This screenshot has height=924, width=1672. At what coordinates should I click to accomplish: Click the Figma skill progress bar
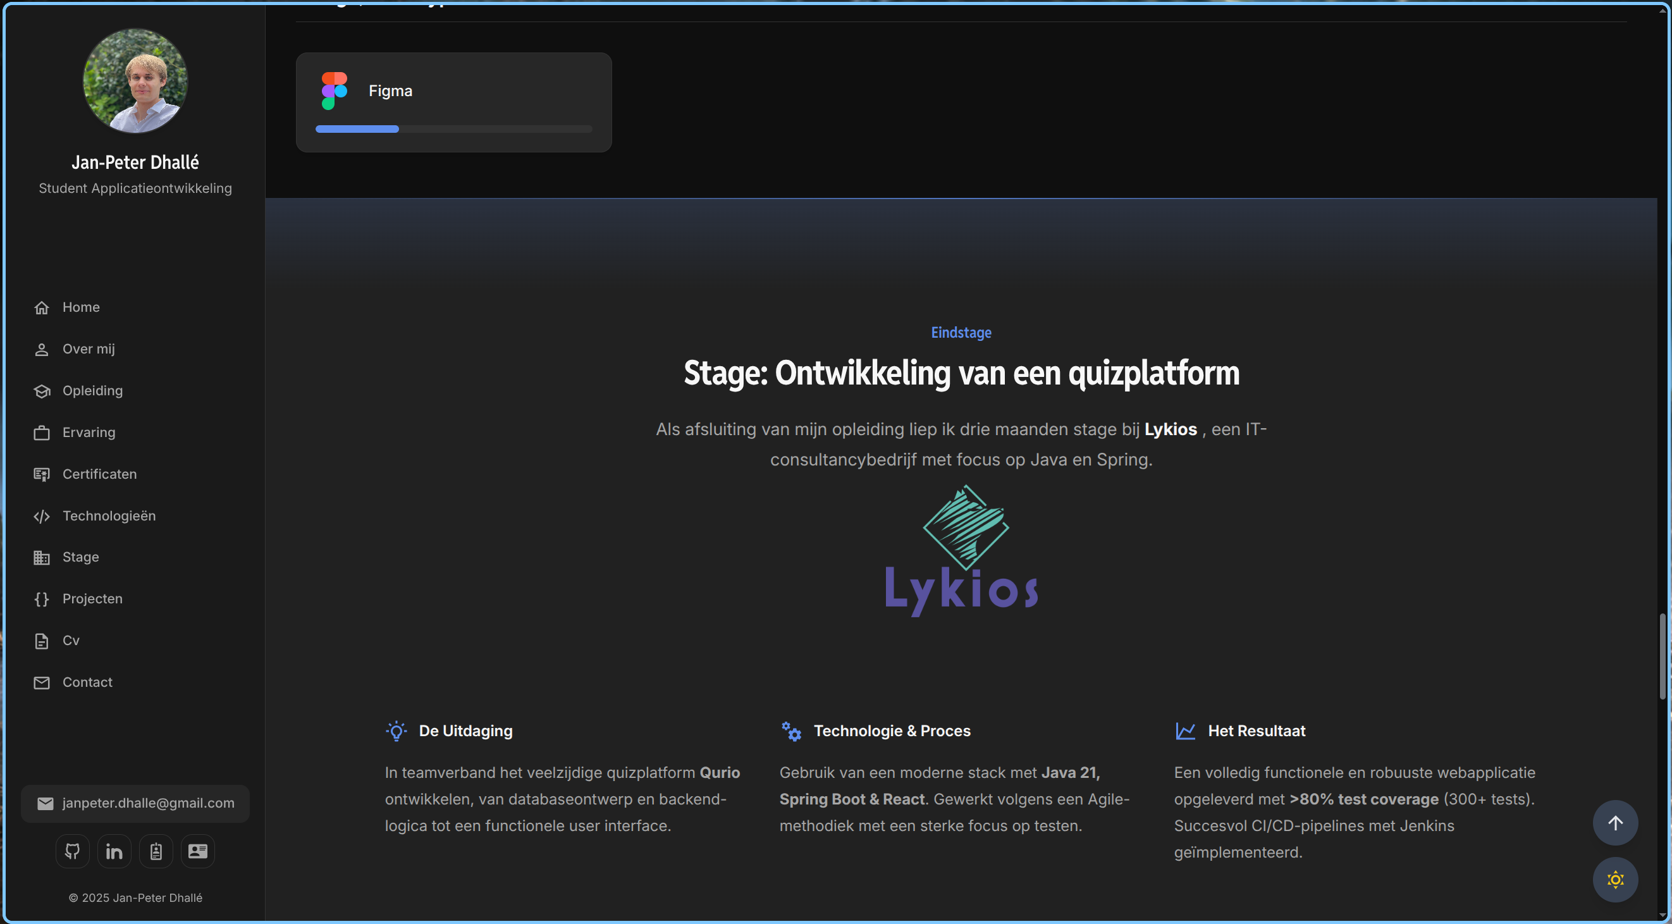point(453,129)
